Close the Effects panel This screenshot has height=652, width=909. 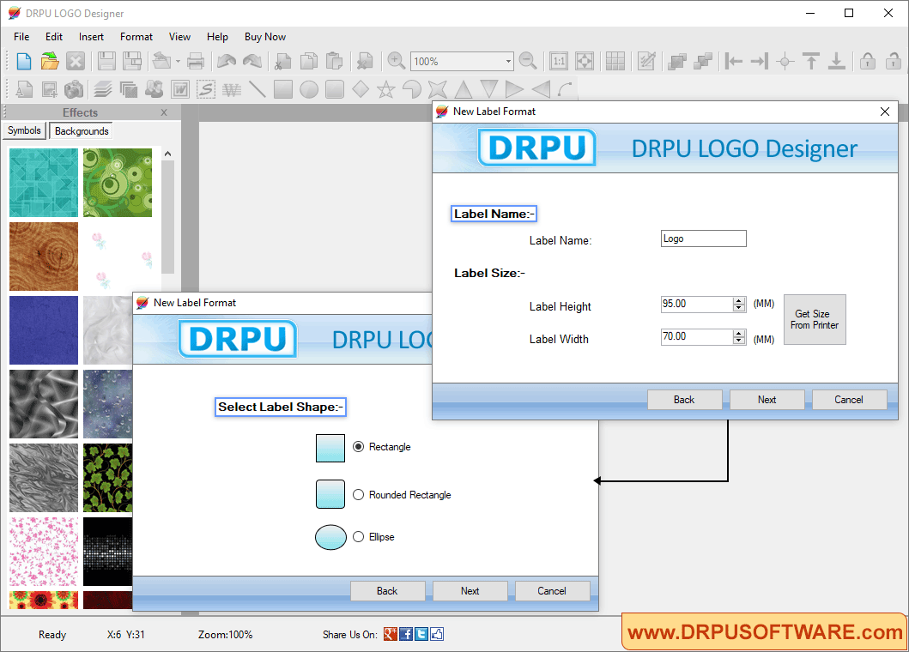(164, 112)
